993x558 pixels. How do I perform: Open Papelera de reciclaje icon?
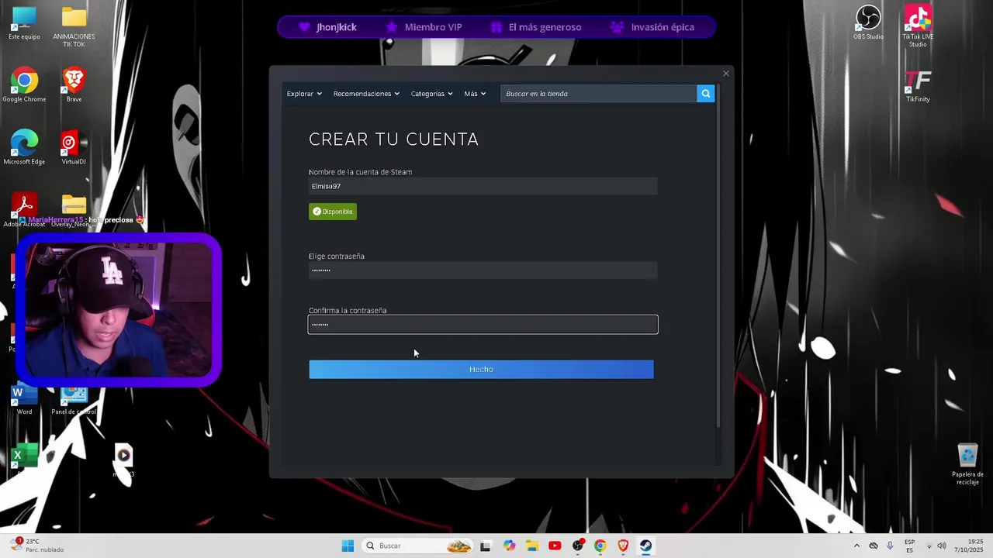967,464
